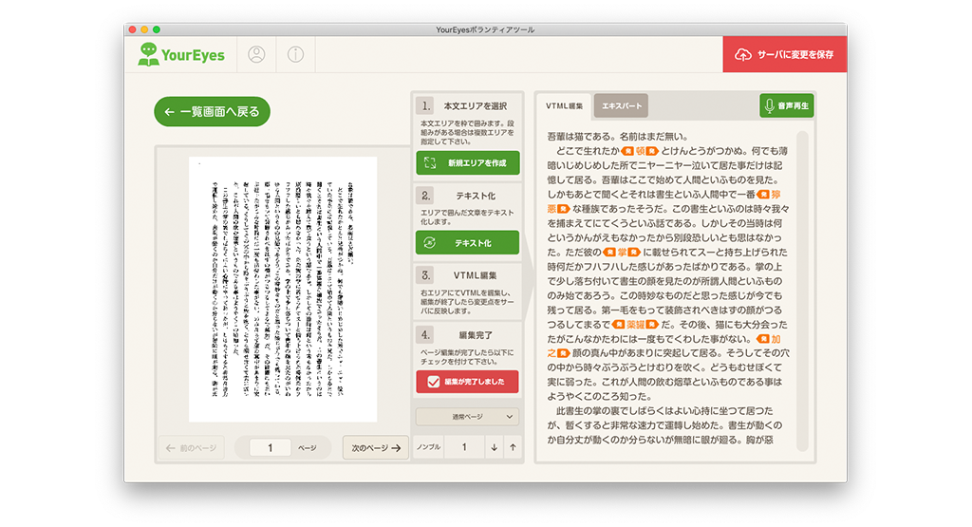Click the scanned page image preview
The image size is (972, 527).
(x=283, y=290)
